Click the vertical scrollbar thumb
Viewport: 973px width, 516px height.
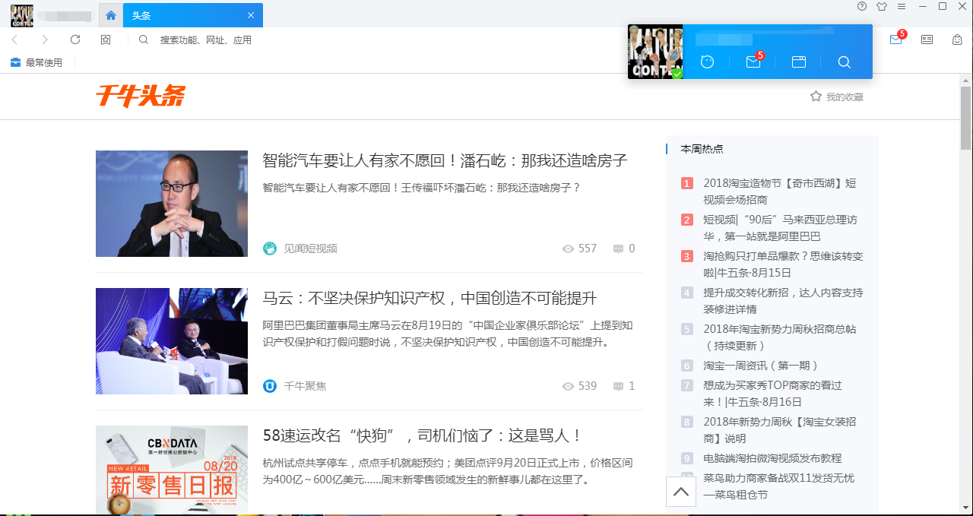[965, 119]
